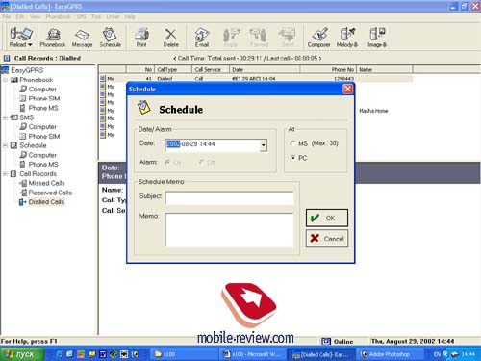This screenshot has height=361, width=481.
Task: Sort by Phone No column header
Action: click(x=328, y=69)
